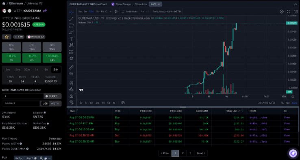Switch the converter to WETH

click(55, 103)
